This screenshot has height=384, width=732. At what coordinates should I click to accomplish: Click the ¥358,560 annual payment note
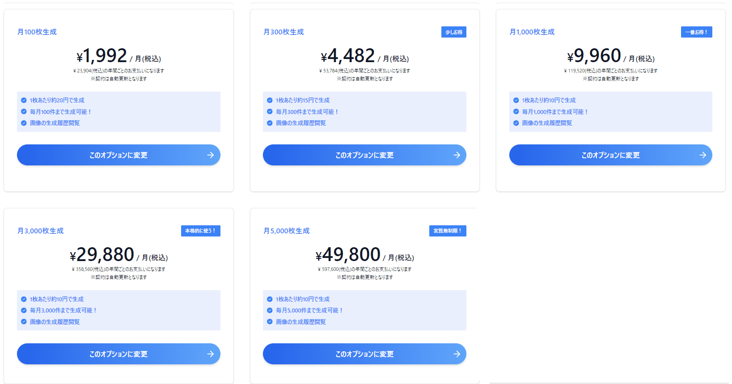click(x=118, y=269)
